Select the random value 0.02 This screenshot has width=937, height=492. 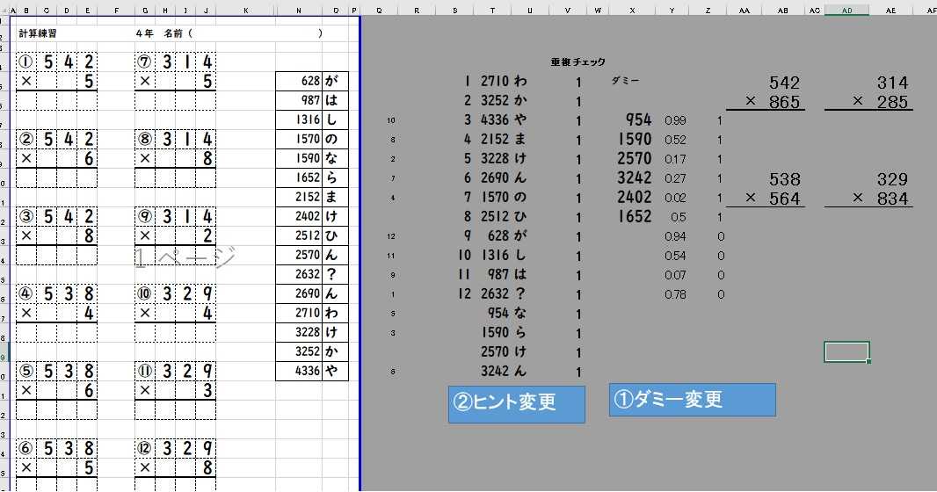(x=675, y=198)
